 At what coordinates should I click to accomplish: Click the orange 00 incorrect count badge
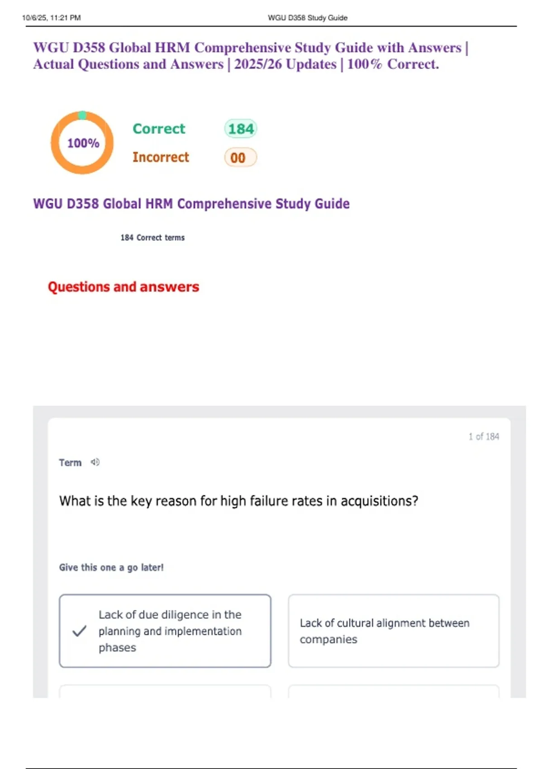click(x=240, y=158)
